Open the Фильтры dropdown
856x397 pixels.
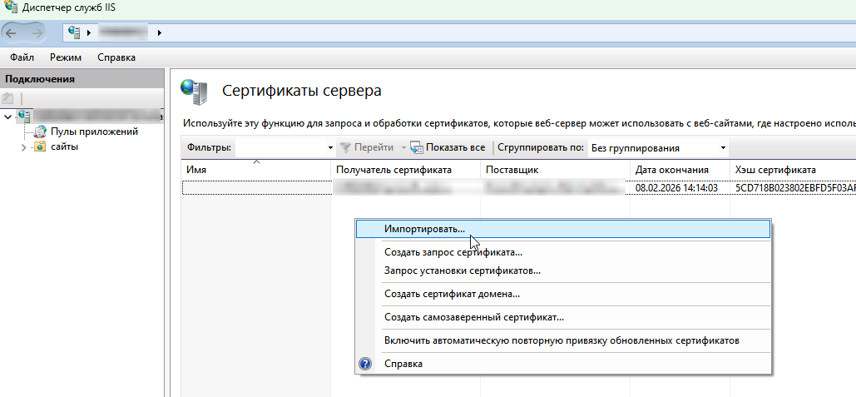pos(330,148)
